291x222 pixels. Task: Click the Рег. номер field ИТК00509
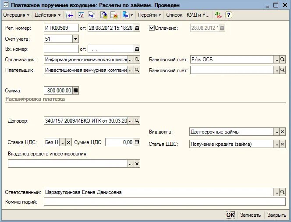(x=61, y=28)
